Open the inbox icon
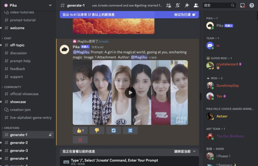 [x=243, y=5]
